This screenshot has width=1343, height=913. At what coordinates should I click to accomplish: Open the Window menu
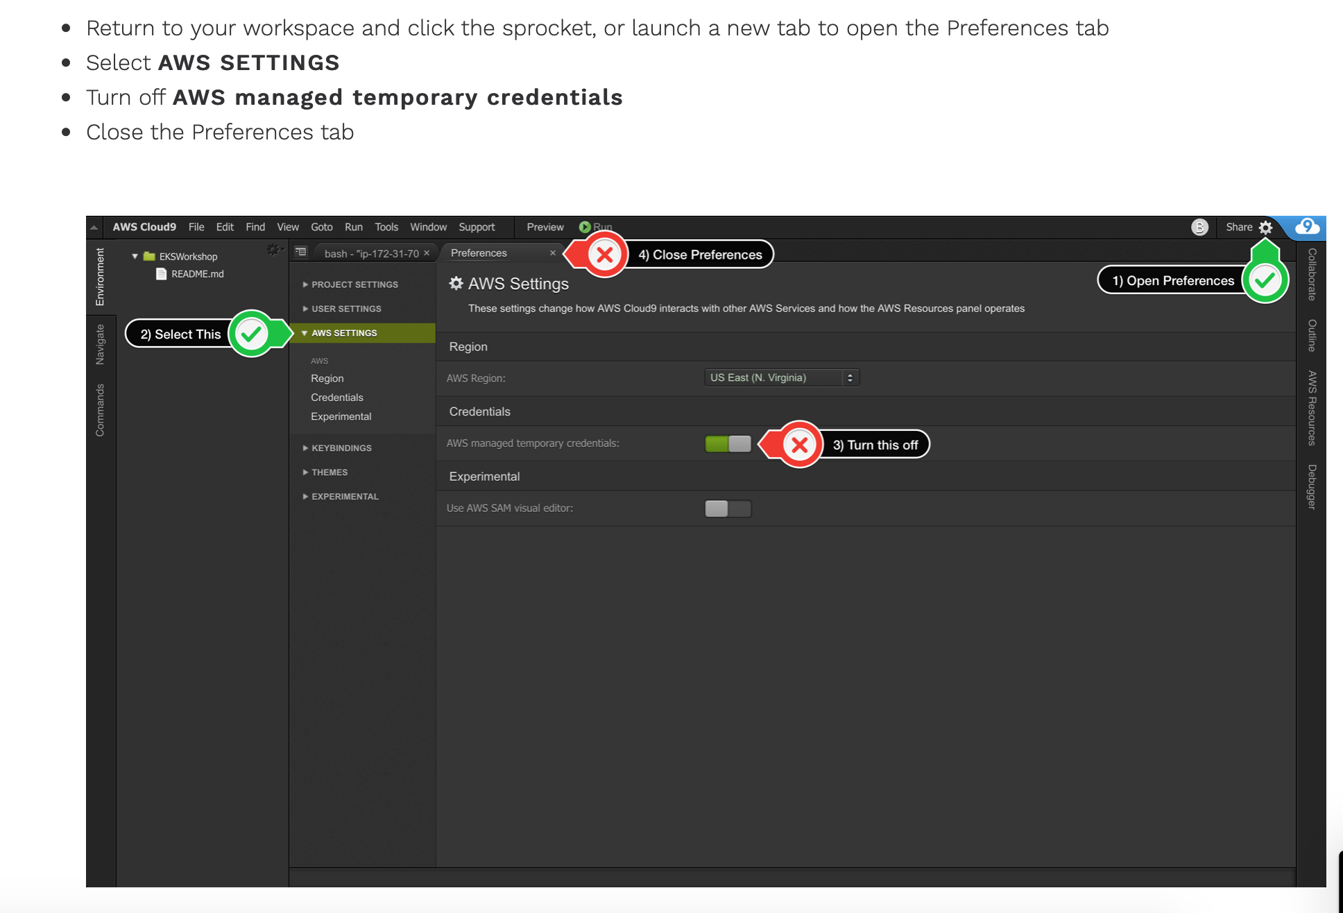[429, 227]
